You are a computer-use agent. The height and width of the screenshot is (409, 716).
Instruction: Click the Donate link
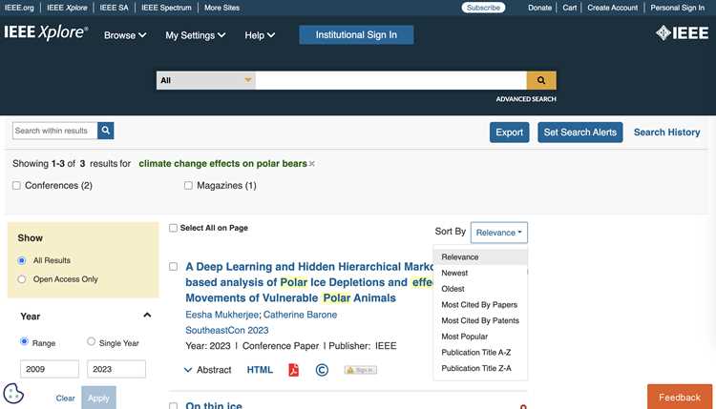tap(539, 8)
